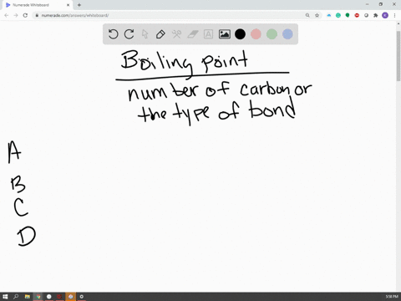Go back in browser history

[x=7, y=15]
